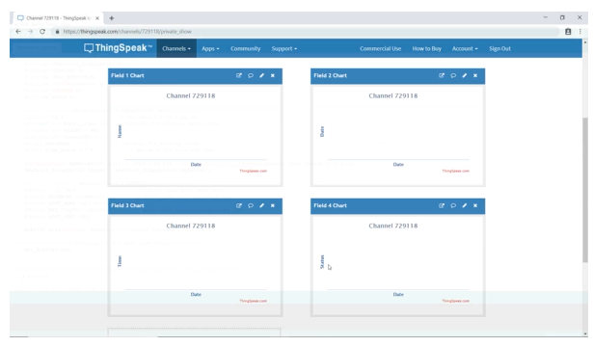Click ThingSpeak.com link in Field 2 Chart
593x347 pixels.
pyautogui.click(x=456, y=171)
